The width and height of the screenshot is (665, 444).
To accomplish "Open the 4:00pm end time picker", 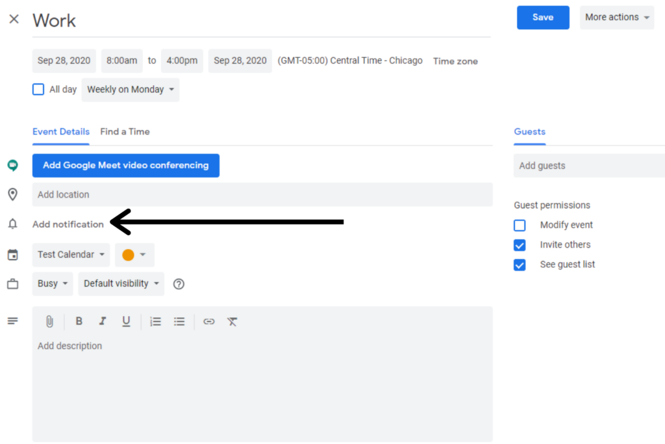I will [x=182, y=60].
